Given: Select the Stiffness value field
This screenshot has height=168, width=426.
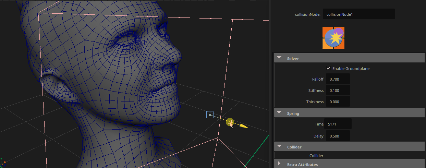Looking at the screenshot, I should pos(338,90).
